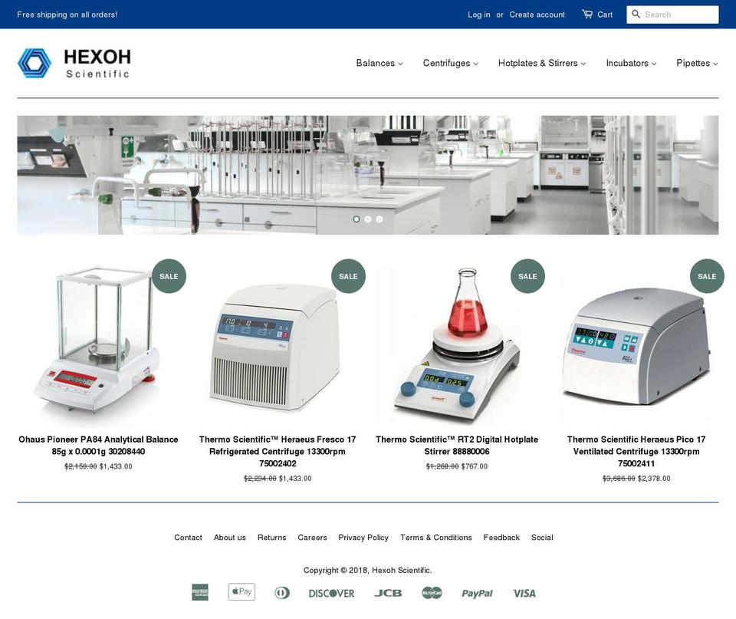Click the Visa payment icon
The height and width of the screenshot is (619, 736).
point(524,593)
